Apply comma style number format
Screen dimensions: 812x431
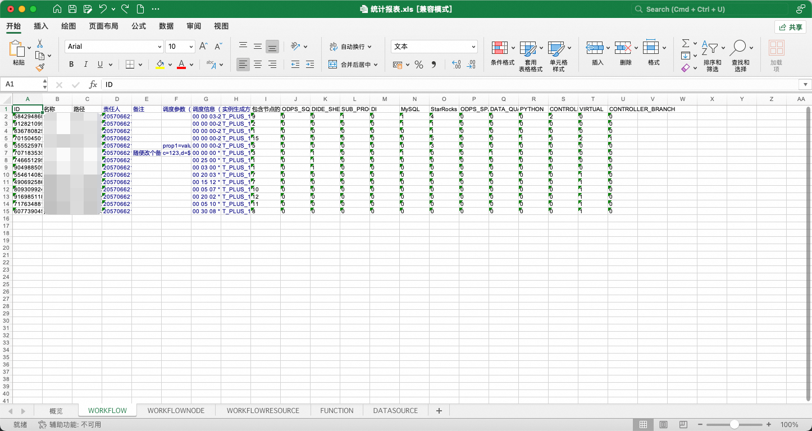coord(434,65)
